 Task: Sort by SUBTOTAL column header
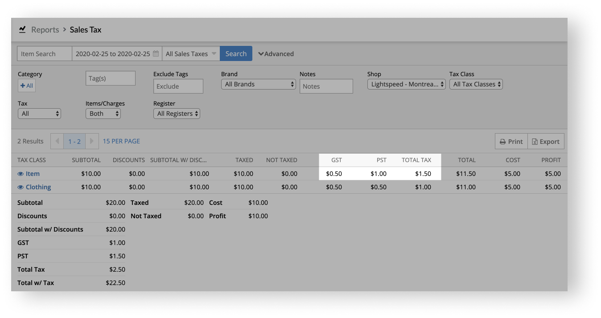coord(86,160)
